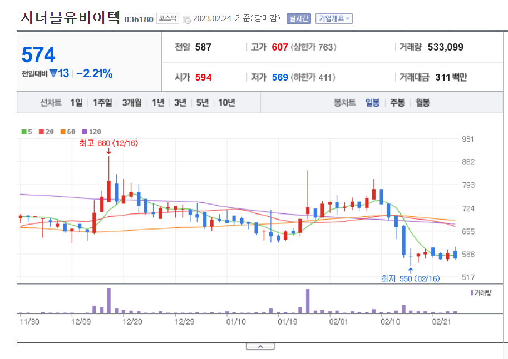Click the 02/21 date axis label
Image resolution: width=508 pixels, height=359 pixels.
tap(441, 322)
